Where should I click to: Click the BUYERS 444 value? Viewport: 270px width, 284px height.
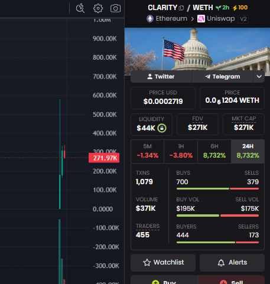[183, 235]
